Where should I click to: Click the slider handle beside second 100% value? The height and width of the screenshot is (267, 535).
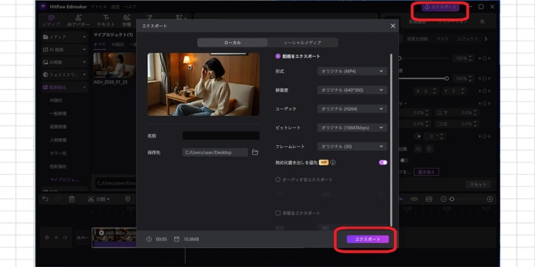point(447,78)
